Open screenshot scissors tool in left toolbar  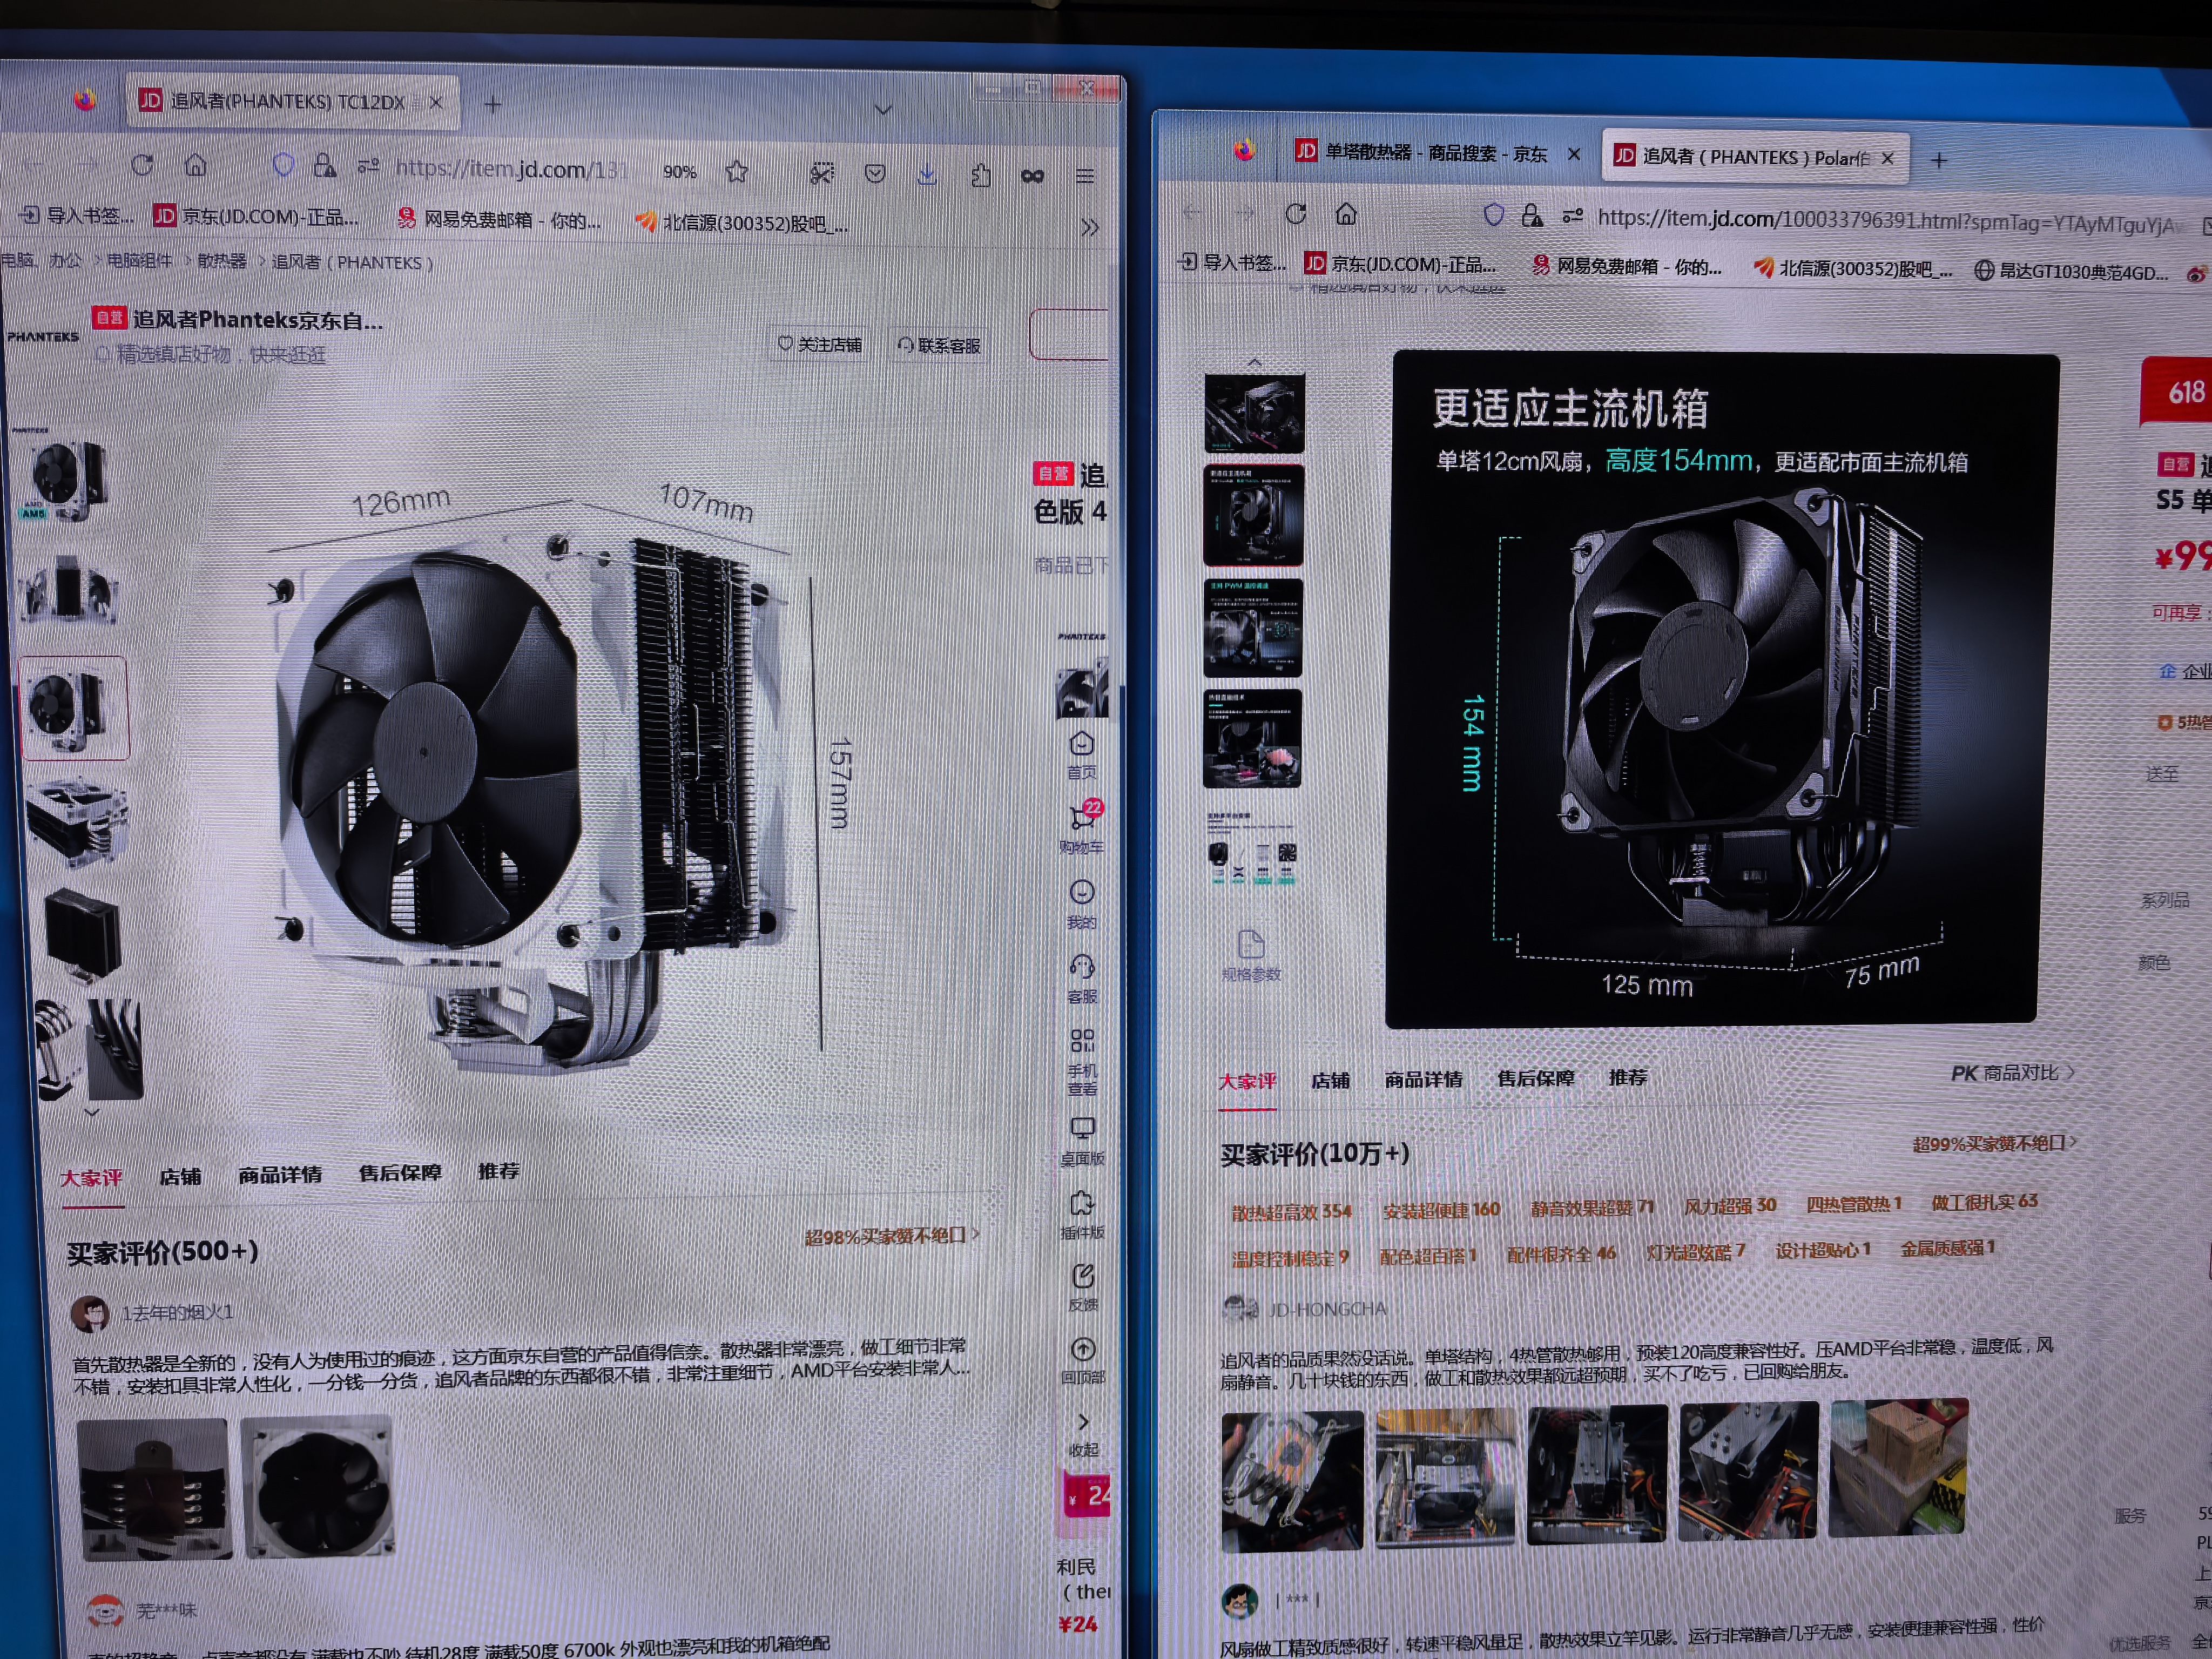pos(821,174)
